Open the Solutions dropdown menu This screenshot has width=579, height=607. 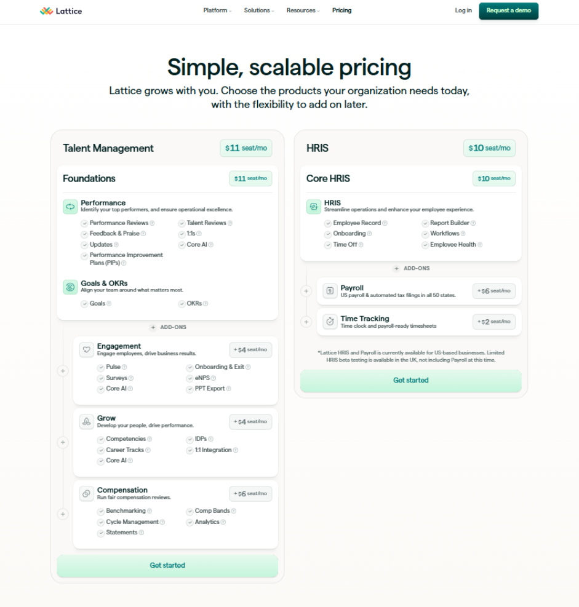pyautogui.click(x=258, y=10)
